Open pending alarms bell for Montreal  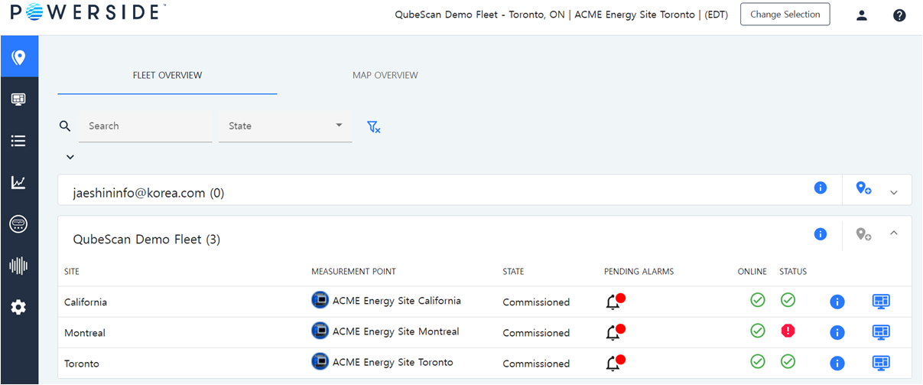[x=616, y=332]
